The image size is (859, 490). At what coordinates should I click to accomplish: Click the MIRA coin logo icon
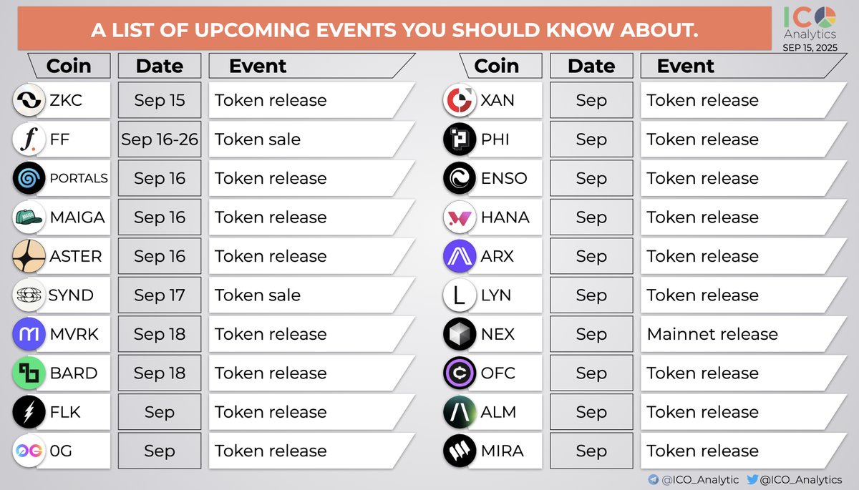(459, 451)
